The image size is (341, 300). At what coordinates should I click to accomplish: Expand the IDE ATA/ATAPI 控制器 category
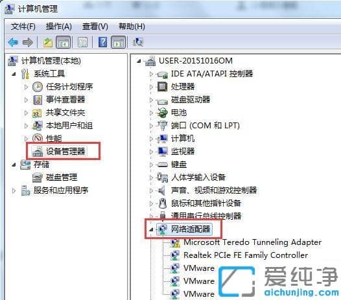click(x=151, y=74)
